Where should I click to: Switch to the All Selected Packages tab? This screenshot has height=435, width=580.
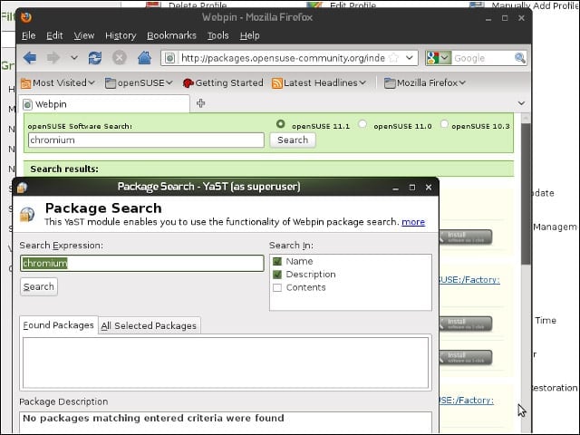tap(149, 326)
